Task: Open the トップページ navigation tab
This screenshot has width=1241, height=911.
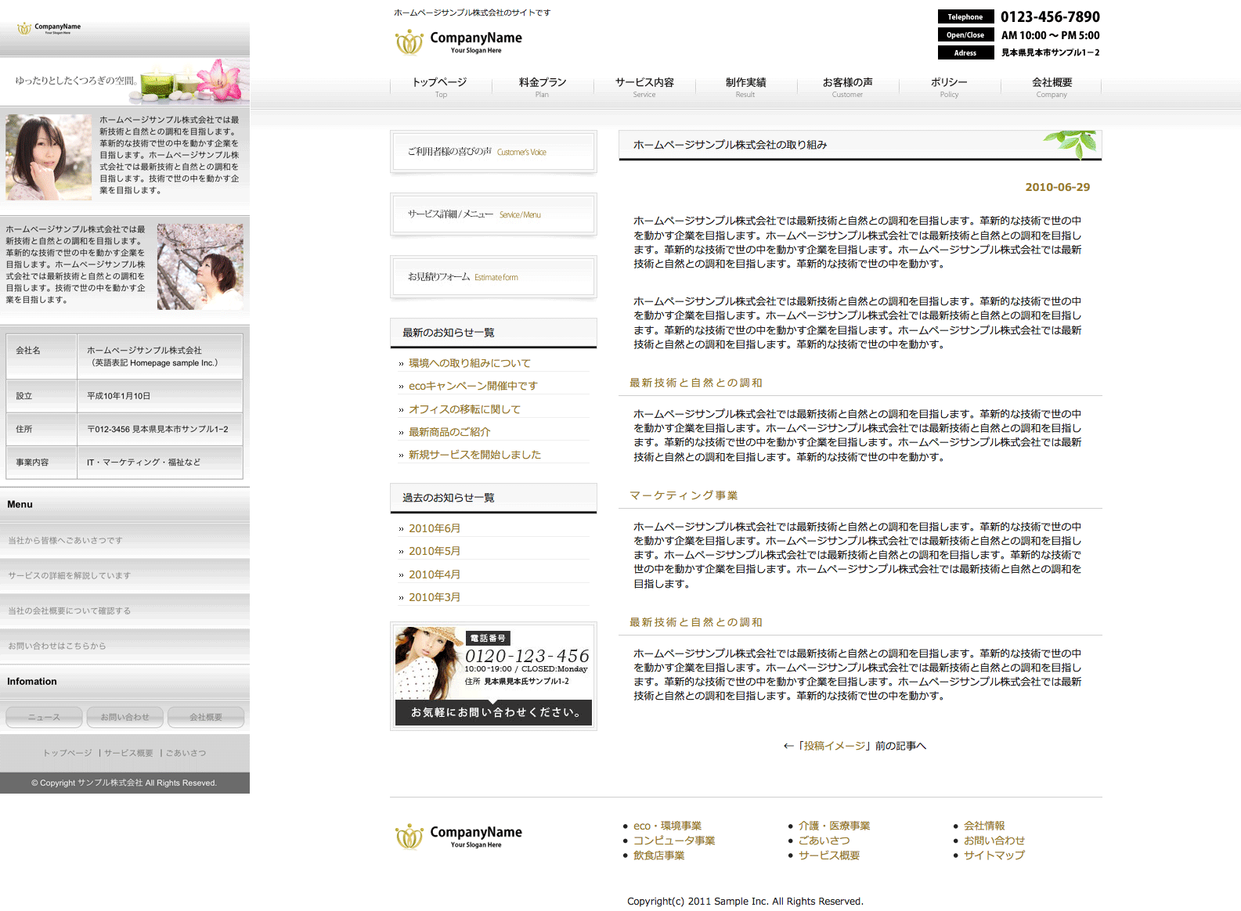Action: click(440, 87)
